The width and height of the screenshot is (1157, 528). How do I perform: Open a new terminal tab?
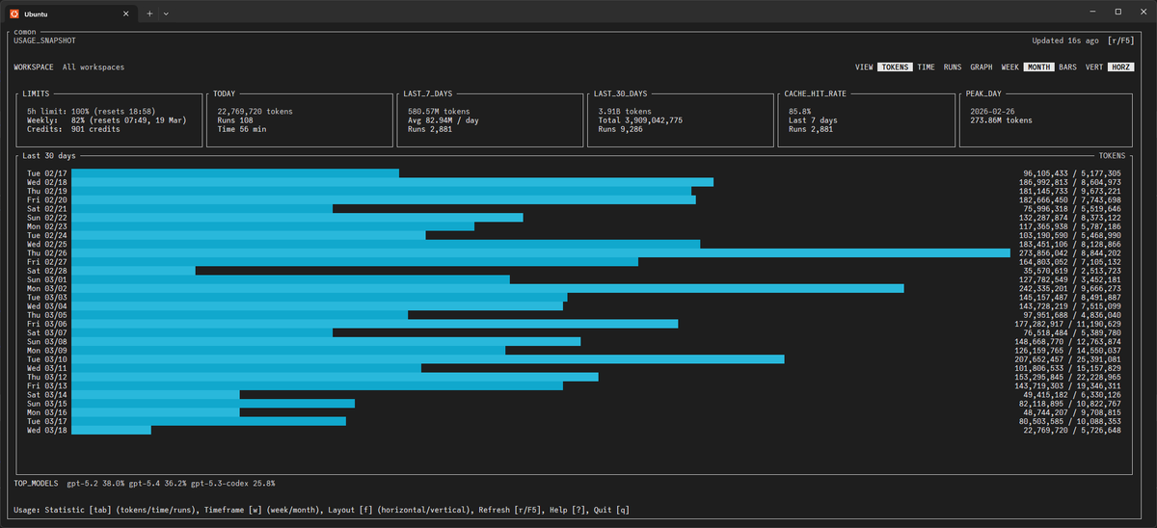(149, 13)
